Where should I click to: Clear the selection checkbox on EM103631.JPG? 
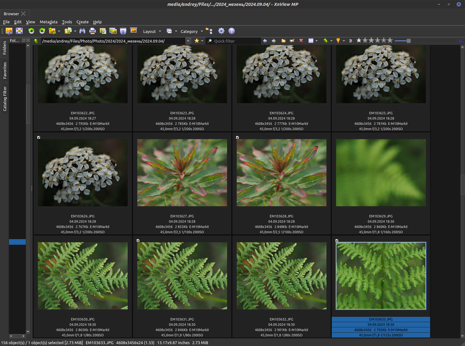tap(138, 240)
